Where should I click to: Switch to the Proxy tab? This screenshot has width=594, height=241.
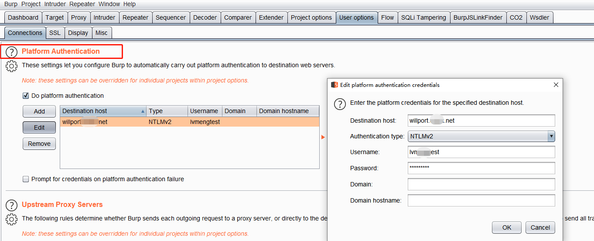(x=79, y=17)
